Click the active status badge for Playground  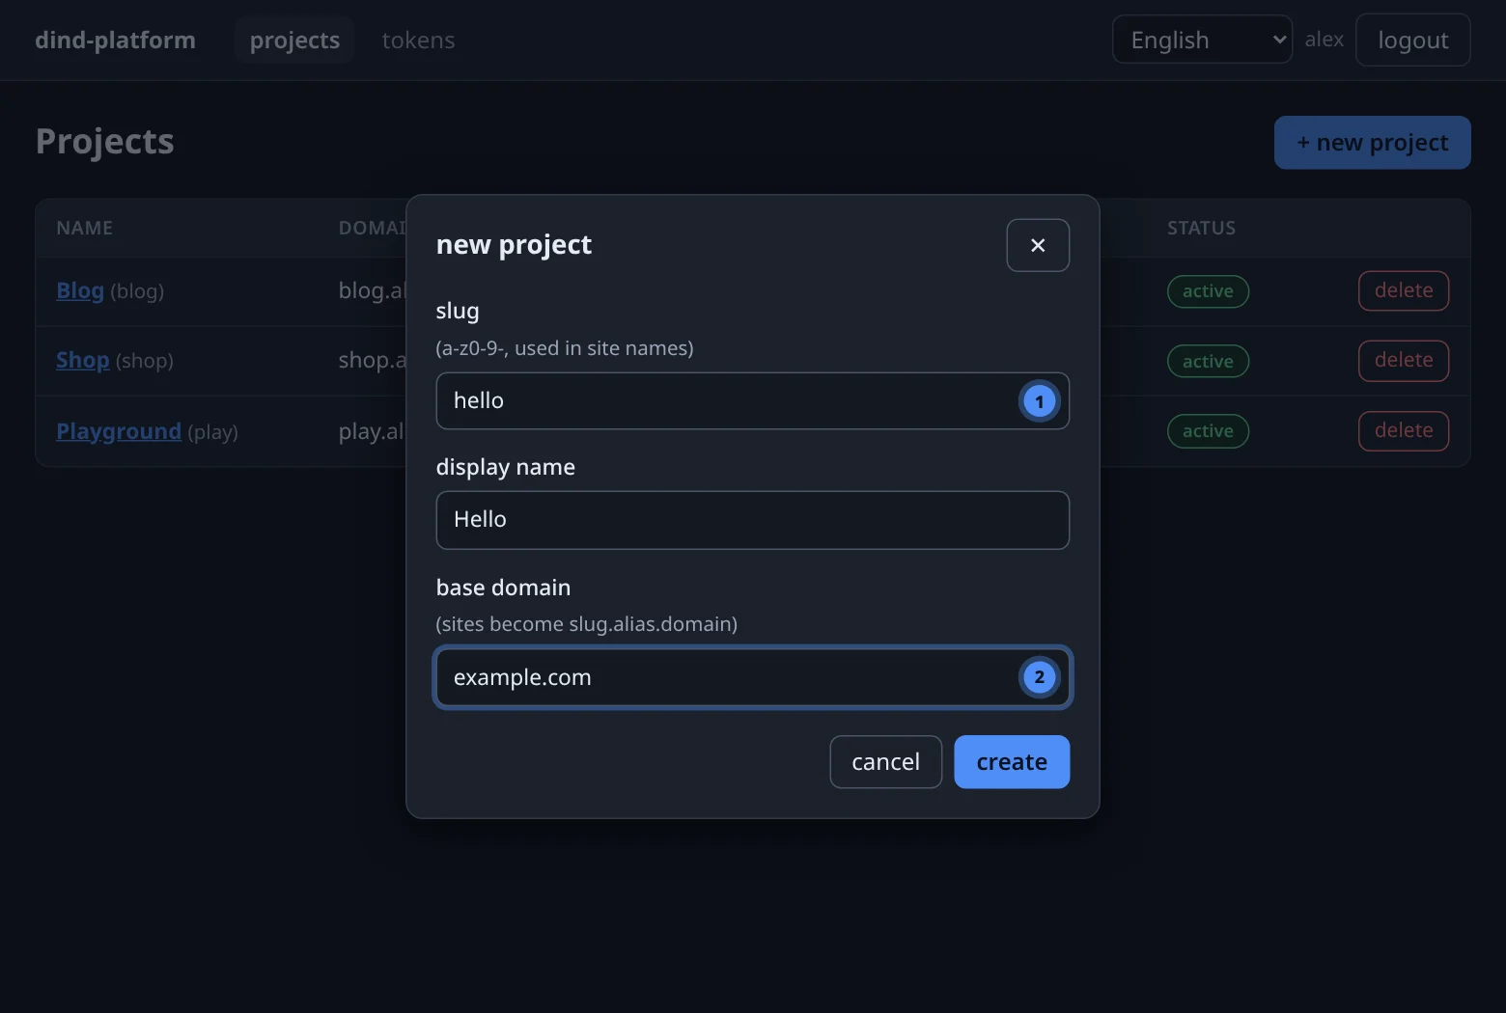coord(1208,431)
